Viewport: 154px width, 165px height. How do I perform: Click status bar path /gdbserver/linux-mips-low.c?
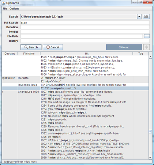coord(20,162)
